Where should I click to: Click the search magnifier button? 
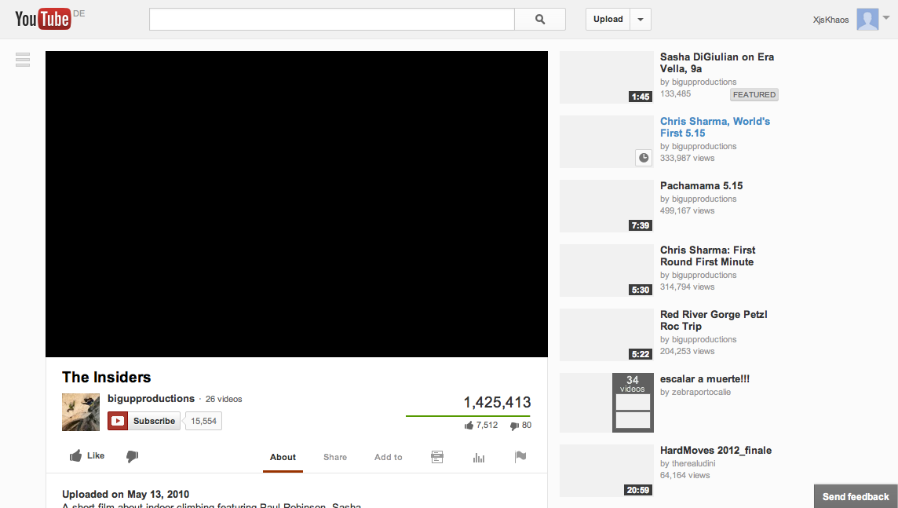coord(540,19)
